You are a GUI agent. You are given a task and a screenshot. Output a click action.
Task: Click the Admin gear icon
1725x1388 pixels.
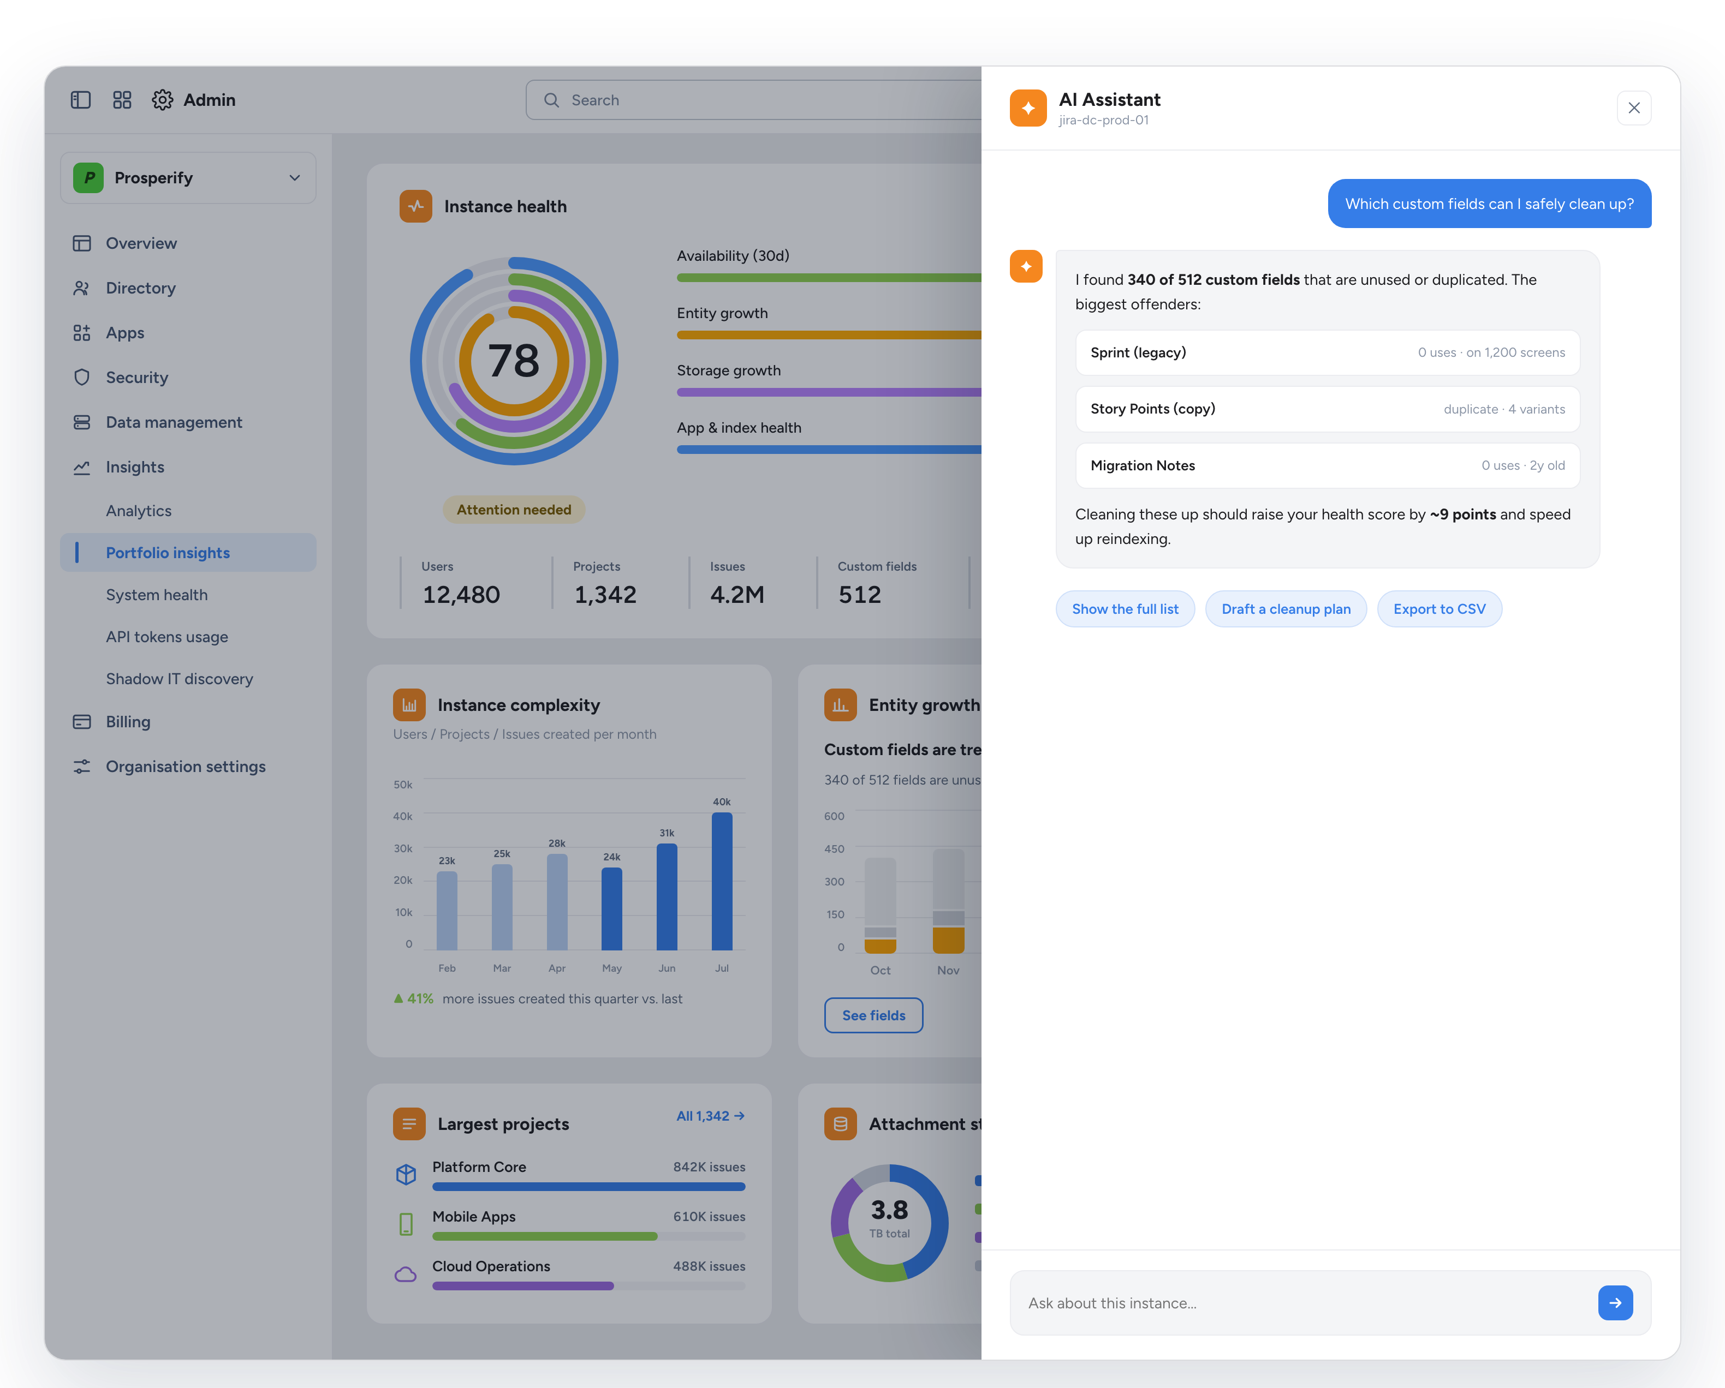(x=163, y=100)
